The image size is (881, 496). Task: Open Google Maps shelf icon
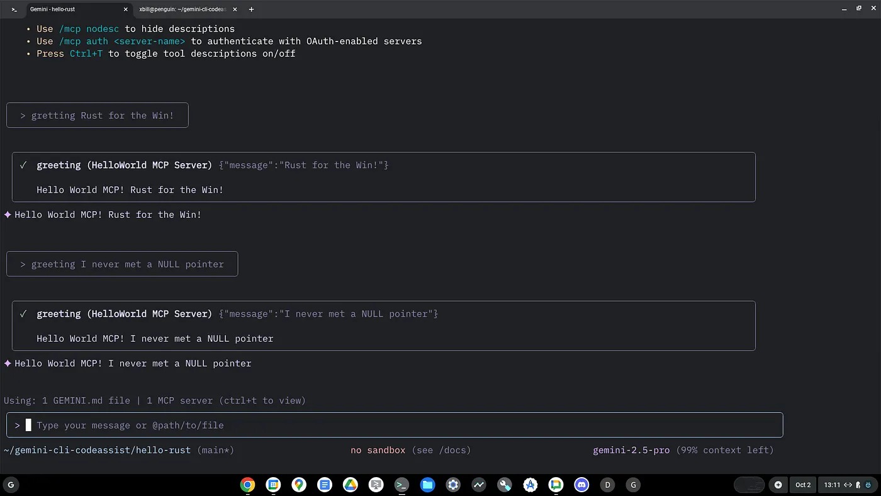point(299,485)
